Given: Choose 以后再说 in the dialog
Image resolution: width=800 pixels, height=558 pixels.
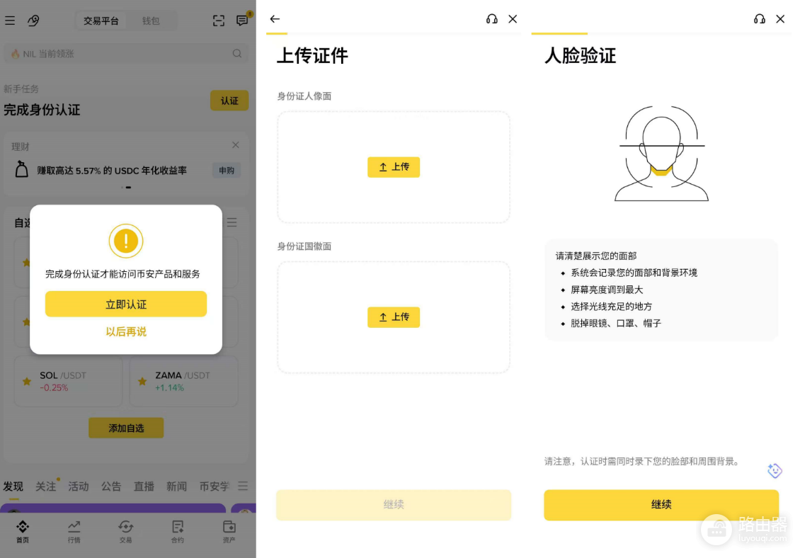Looking at the screenshot, I should pyautogui.click(x=126, y=332).
